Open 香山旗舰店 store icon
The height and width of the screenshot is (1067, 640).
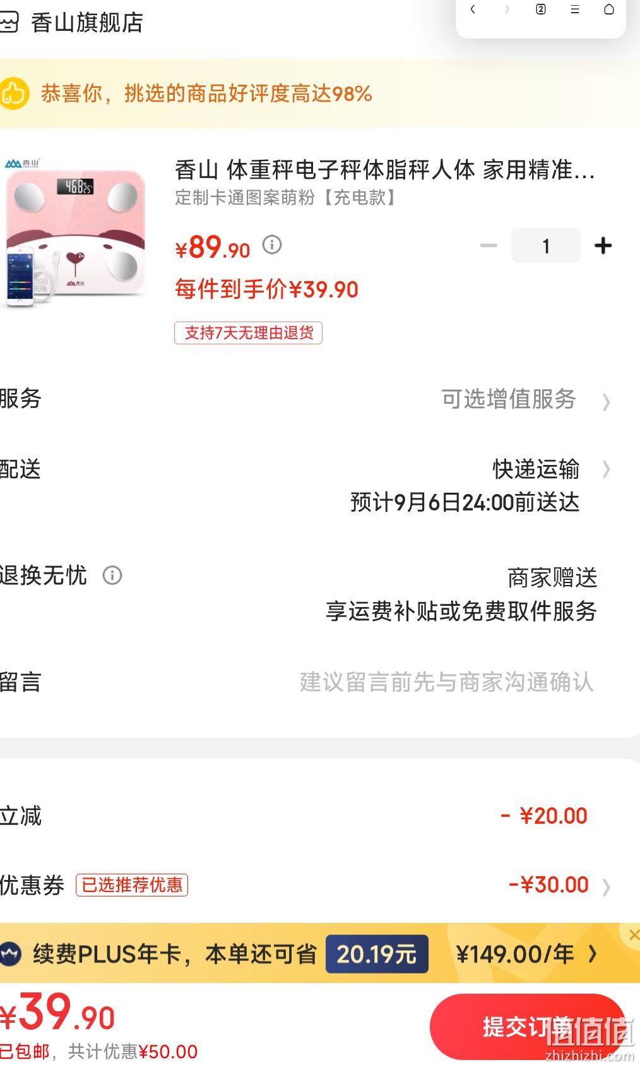tap(9, 23)
